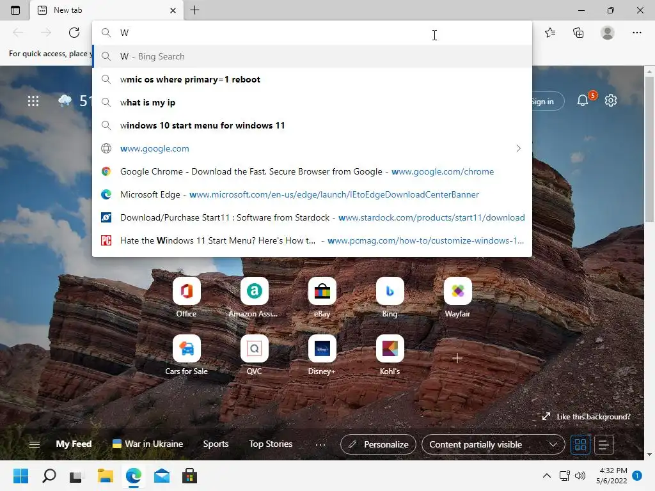This screenshot has width=655, height=491.
Task: Open the Favorites star icon
Action: click(x=550, y=33)
